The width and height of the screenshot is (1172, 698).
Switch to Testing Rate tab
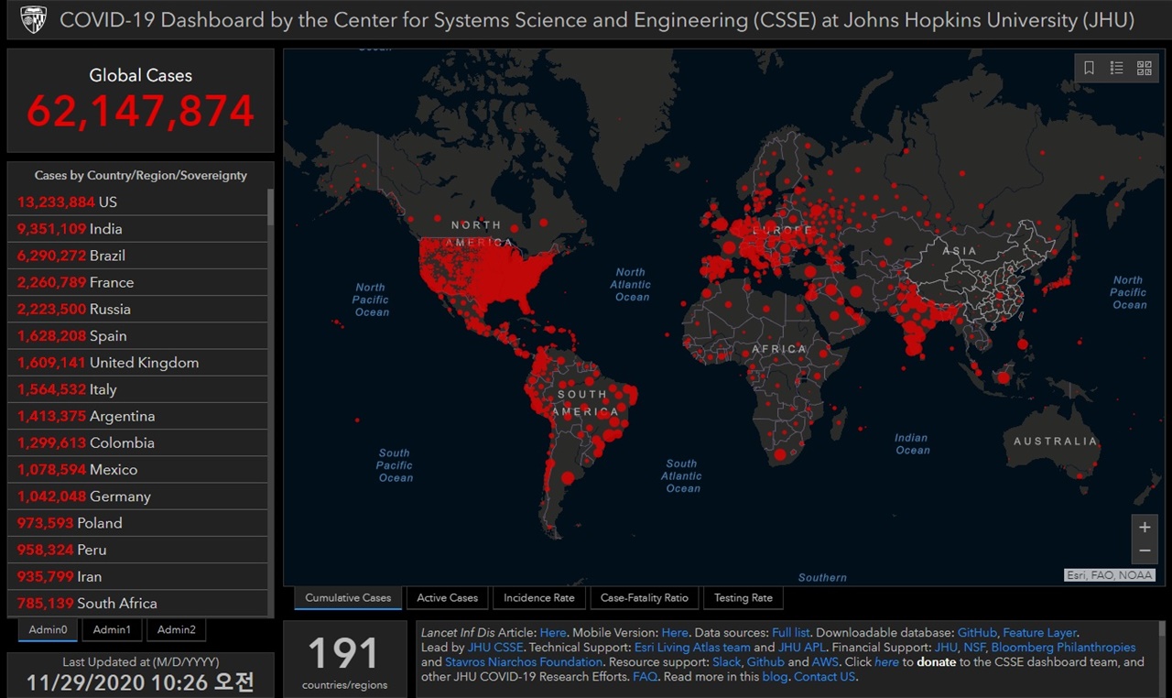pyautogui.click(x=743, y=598)
